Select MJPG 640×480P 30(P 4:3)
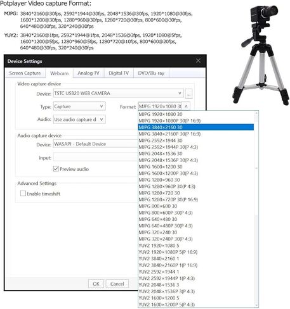The width and height of the screenshot is (290, 309). [196, 226]
